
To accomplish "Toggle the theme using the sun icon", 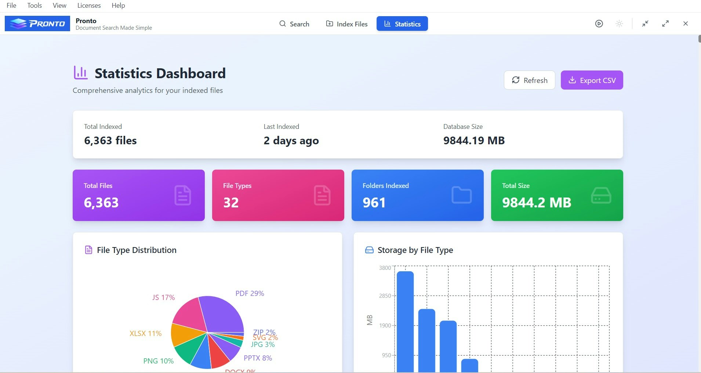I will [x=619, y=23].
